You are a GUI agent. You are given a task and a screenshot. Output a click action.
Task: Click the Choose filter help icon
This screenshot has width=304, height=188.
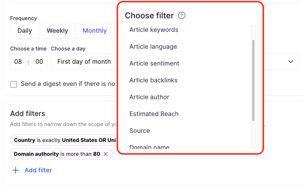click(x=182, y=15)
